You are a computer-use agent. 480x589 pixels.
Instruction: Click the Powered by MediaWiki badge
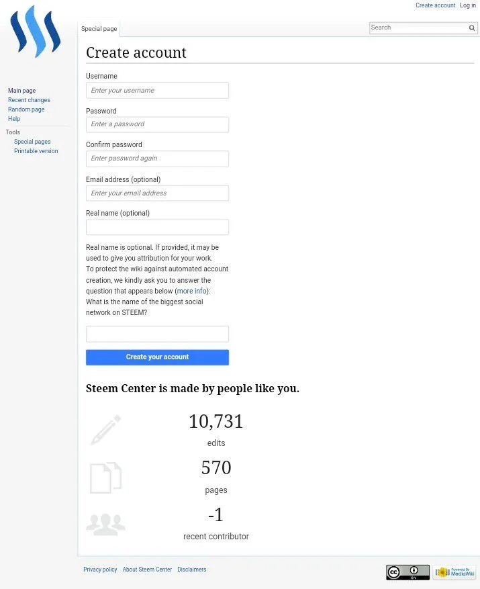click(454, 572)
